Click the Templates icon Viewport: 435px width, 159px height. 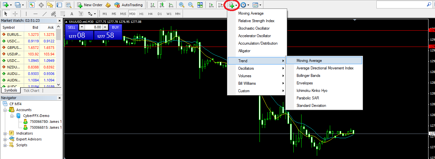(256, 5)
